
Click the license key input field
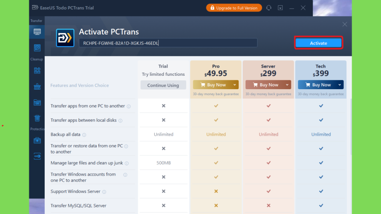[x=168, y=43]
